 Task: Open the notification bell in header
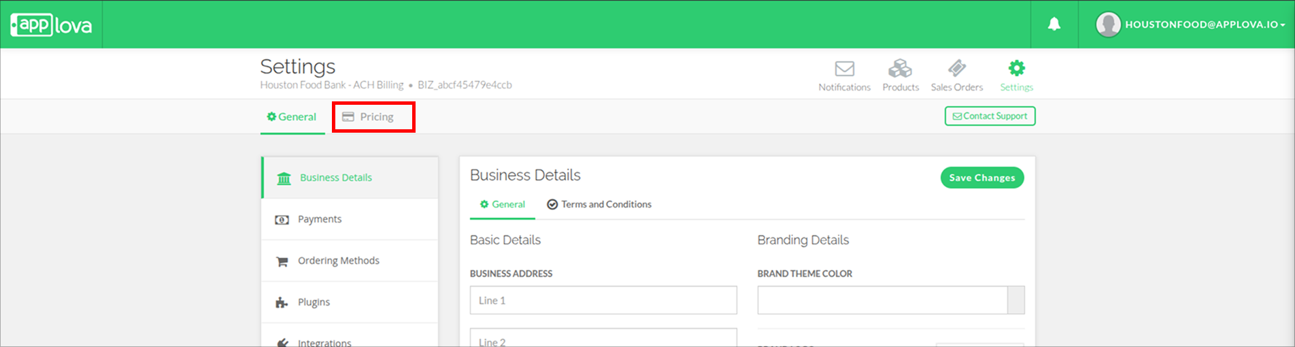[x=1054, y=24]
